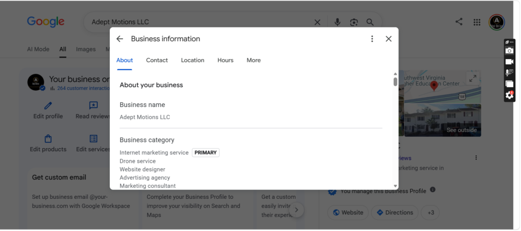This screenshot has height=231, width=521.
Task: Open the three-dot menu in the business panel
Action: click(x=476, y=158)
